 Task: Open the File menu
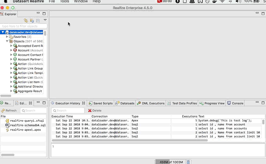pyautogui.click(x=52, y=1)
